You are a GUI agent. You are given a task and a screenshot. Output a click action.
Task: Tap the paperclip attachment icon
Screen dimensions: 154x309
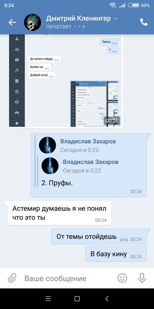click(12, 278)
